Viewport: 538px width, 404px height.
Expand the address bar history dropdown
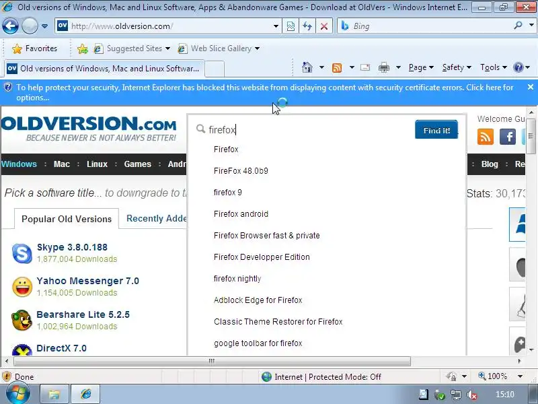tap(276, 26)
